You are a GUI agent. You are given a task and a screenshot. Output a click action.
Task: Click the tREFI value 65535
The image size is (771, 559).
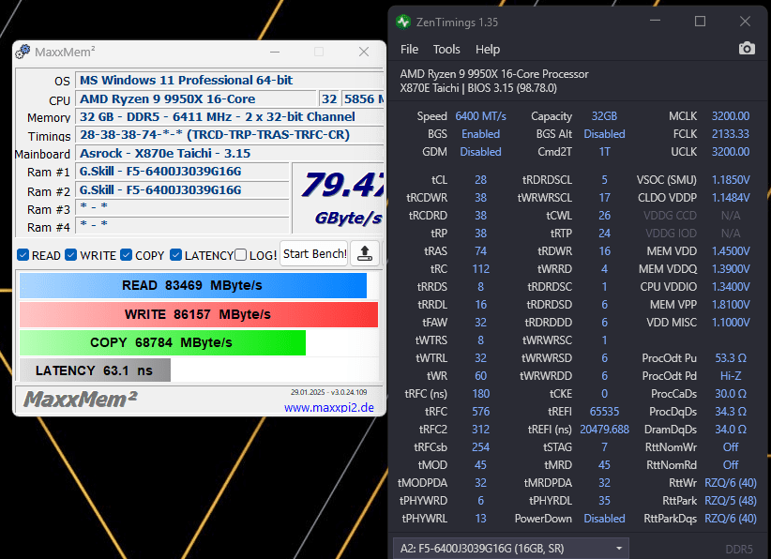point(604,412)
